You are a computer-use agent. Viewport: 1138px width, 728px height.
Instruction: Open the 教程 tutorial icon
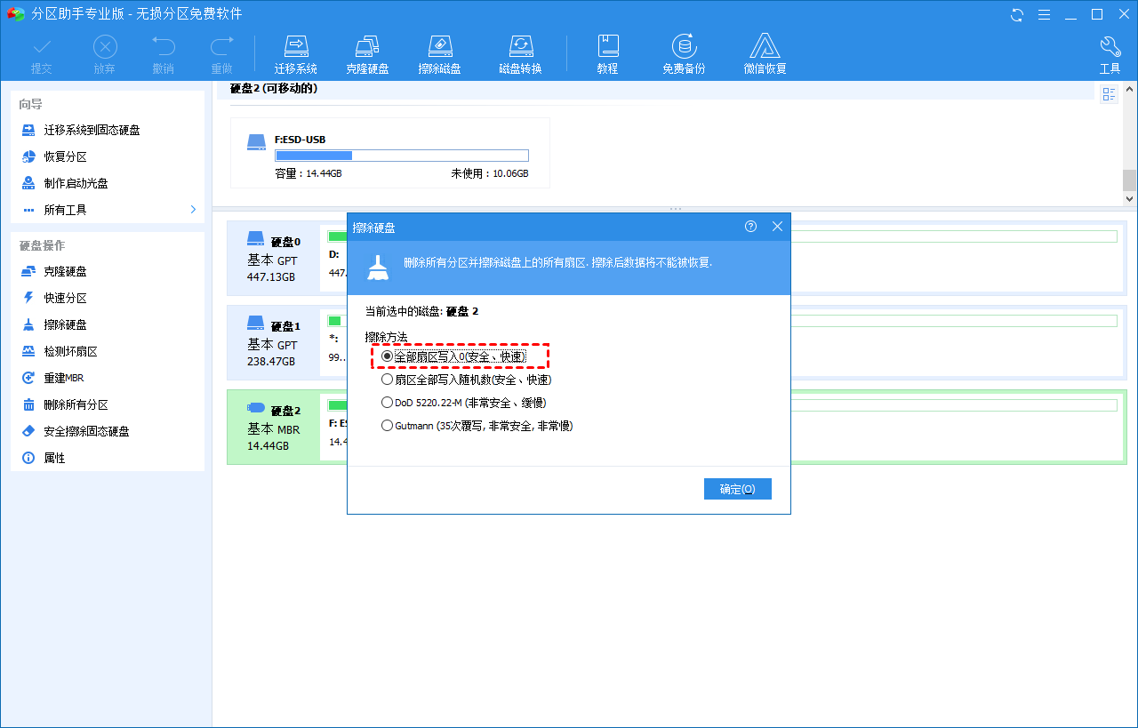(x=607, y=54)
